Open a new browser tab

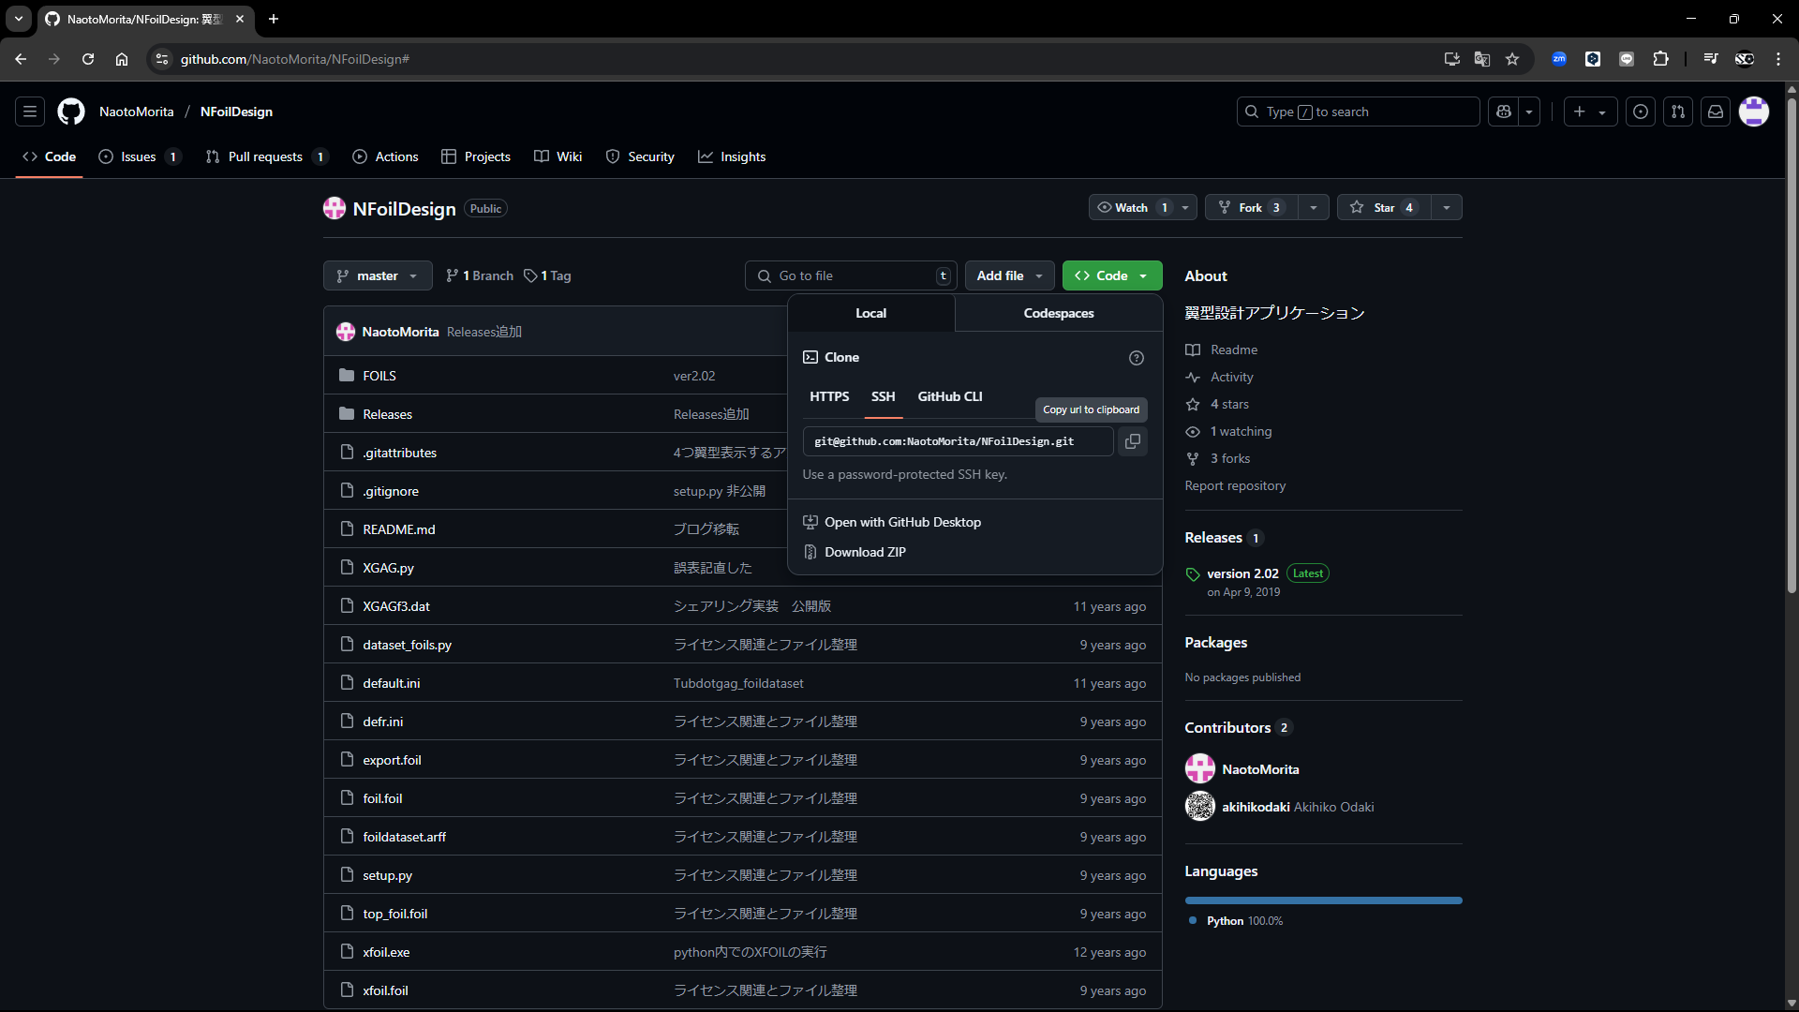[274, 19]
